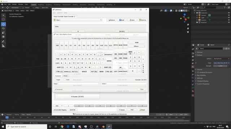Click the Windows taskbar search box

[26, 126]
